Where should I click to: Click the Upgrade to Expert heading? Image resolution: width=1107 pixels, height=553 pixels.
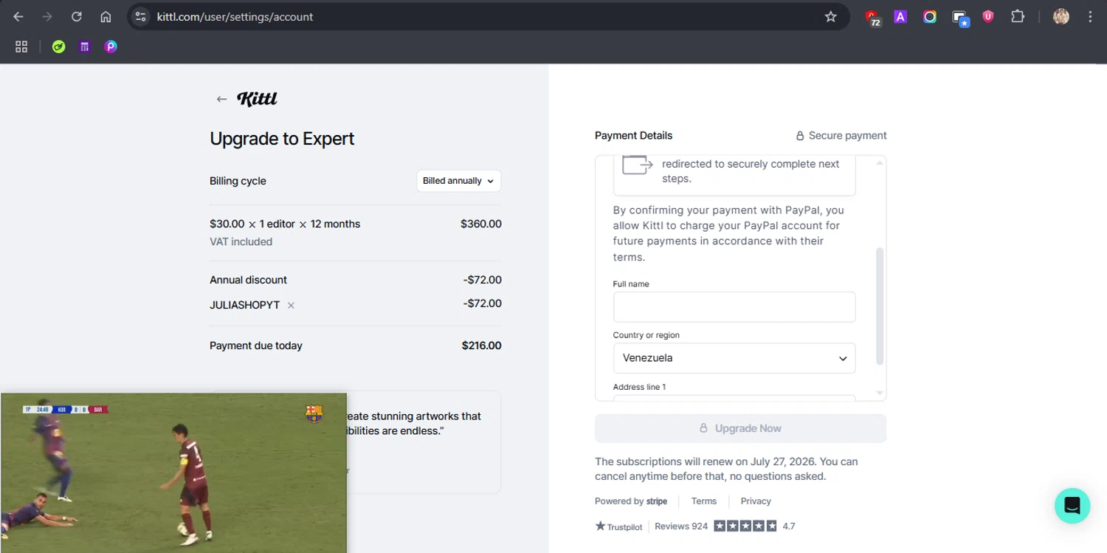[x=282, y=139]
